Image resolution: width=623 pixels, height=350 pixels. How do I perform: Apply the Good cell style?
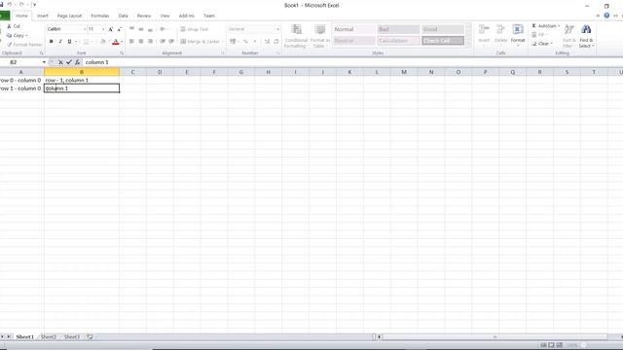click(443, 29)
